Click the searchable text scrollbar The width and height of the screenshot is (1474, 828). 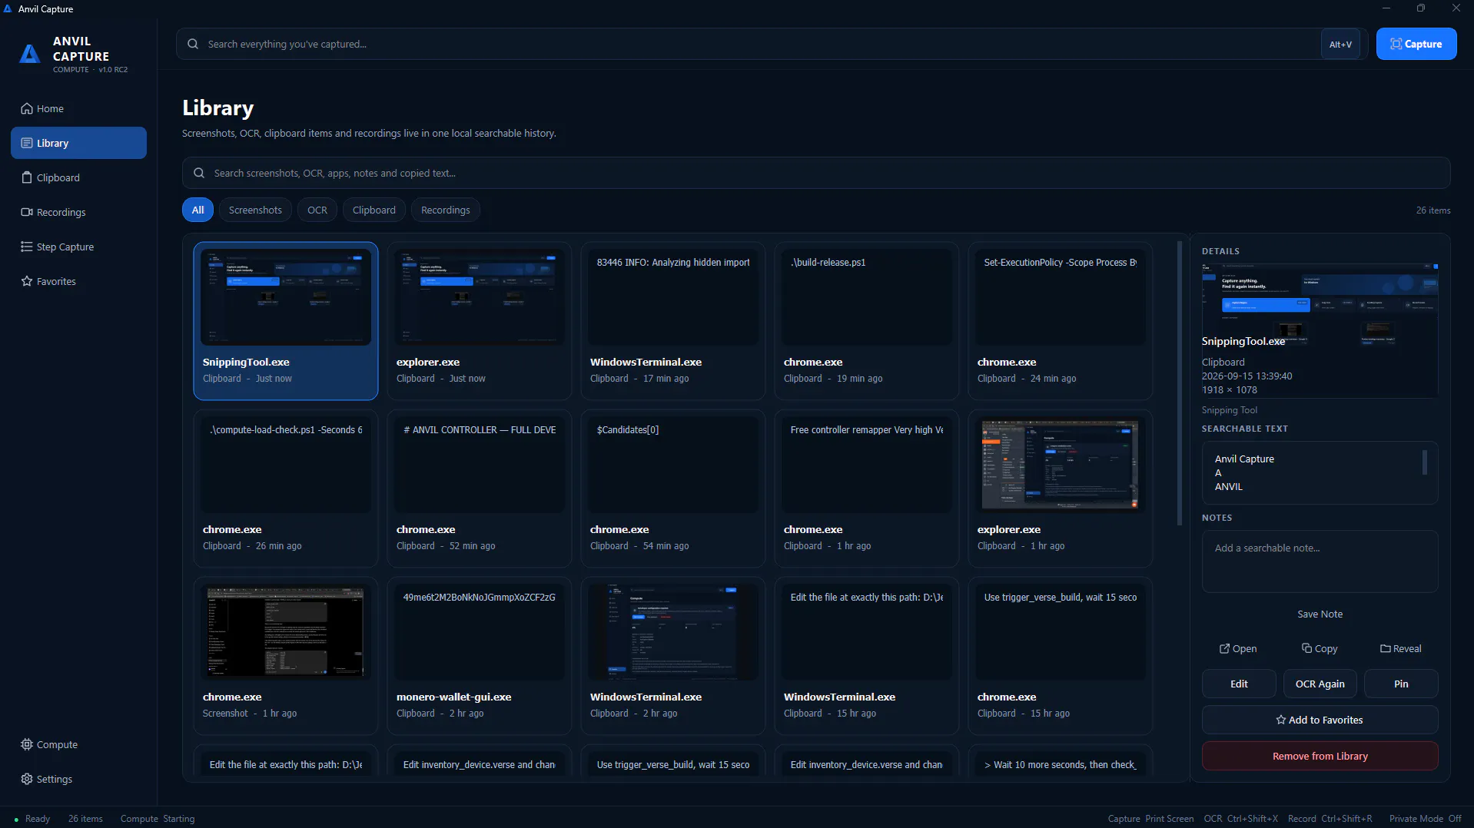[1424, 462]
